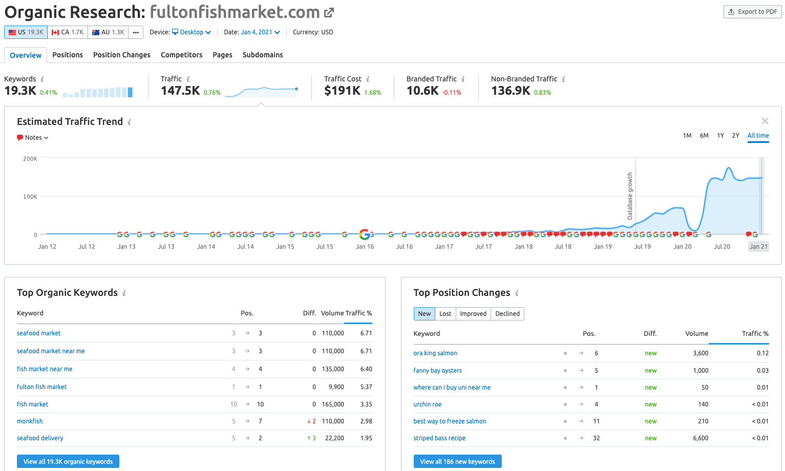
Task: Set chart range to All time
Action: tap(758, 136)
